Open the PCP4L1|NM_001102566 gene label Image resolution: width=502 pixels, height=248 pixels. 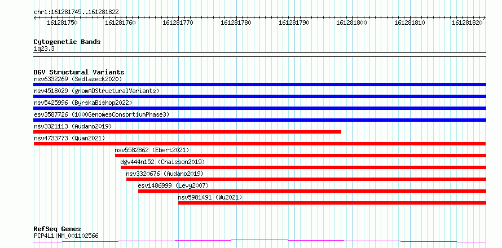coord(66,236)
